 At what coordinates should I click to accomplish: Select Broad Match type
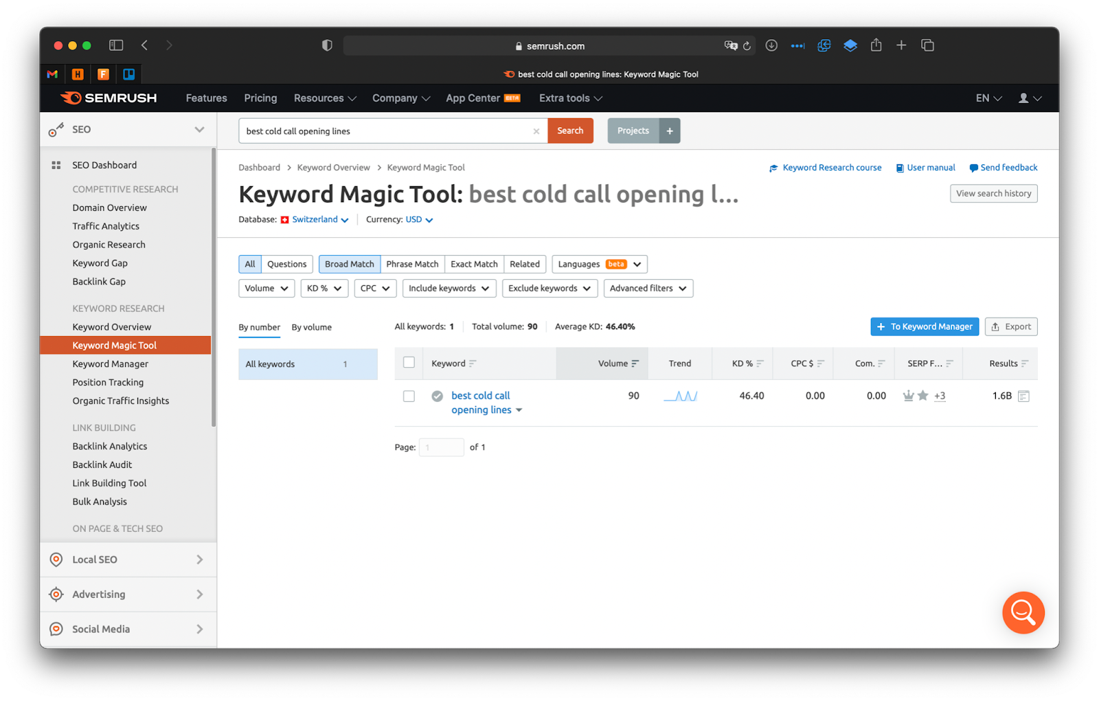point(350,264)
